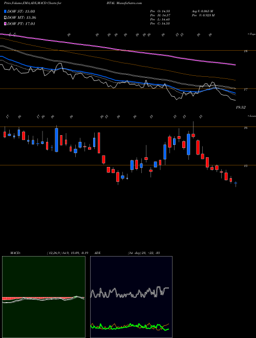Select the 'DOW MT: 15.36' legend label
This screenshot has height=338, width=256.
(22, 18)
